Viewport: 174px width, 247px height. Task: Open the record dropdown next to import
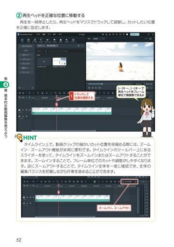(x=52, y=46)
